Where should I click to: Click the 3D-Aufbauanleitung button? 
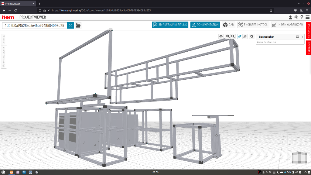pos(170,25)
